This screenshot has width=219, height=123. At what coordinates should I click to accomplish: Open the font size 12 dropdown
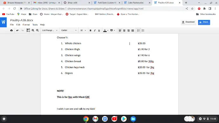coord(83,30)
